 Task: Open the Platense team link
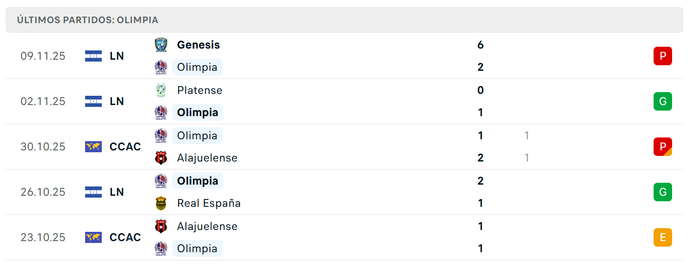click(199, 90)
